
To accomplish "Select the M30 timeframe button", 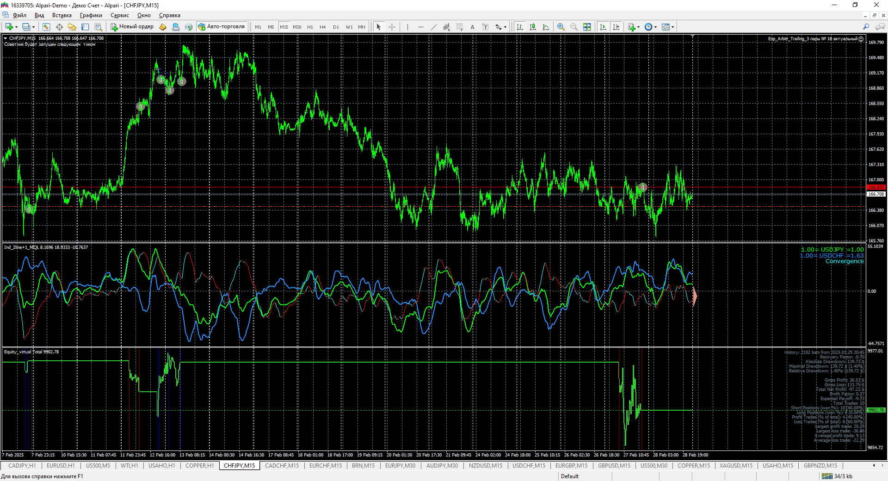I will coord(297,27).
